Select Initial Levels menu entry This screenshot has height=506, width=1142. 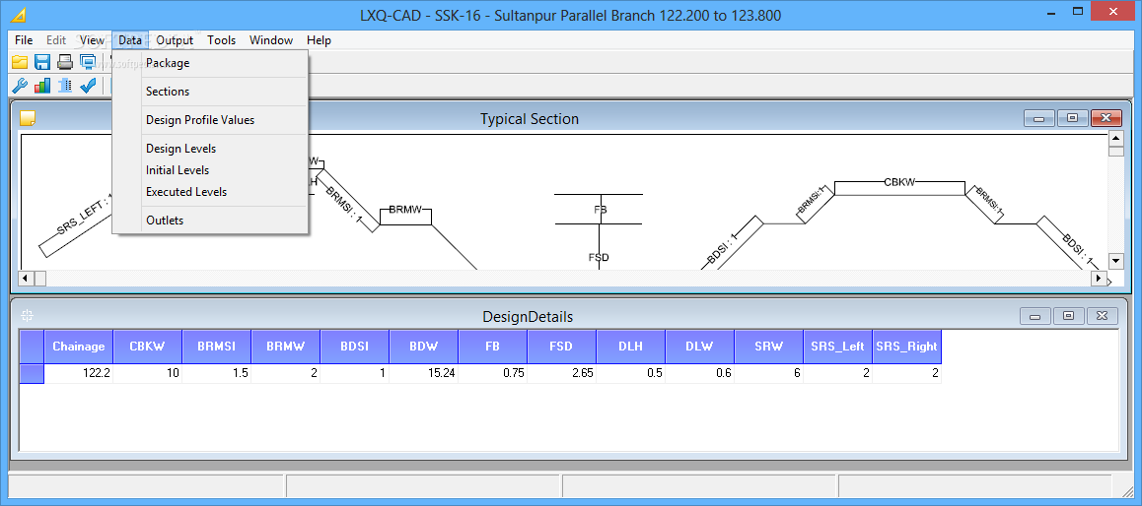210,170
